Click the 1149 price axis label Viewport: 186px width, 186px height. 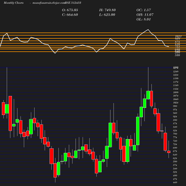[176, 86]
